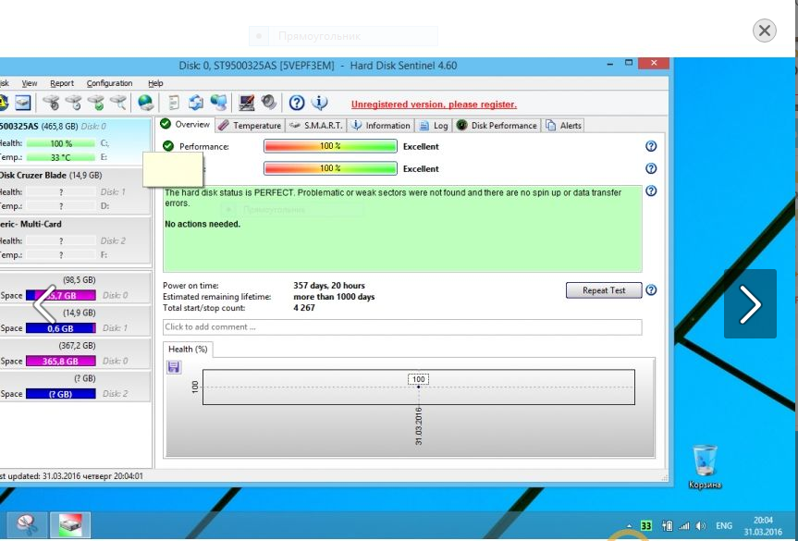Click the ENG language indicator in the taskbar
This screenshot has height=541, width=798.
724,525
